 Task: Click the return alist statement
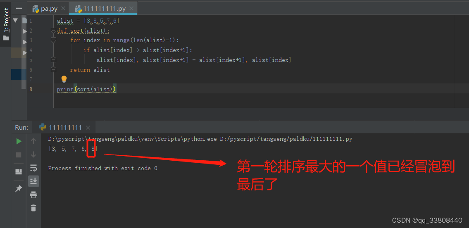(x=90, y=70)
